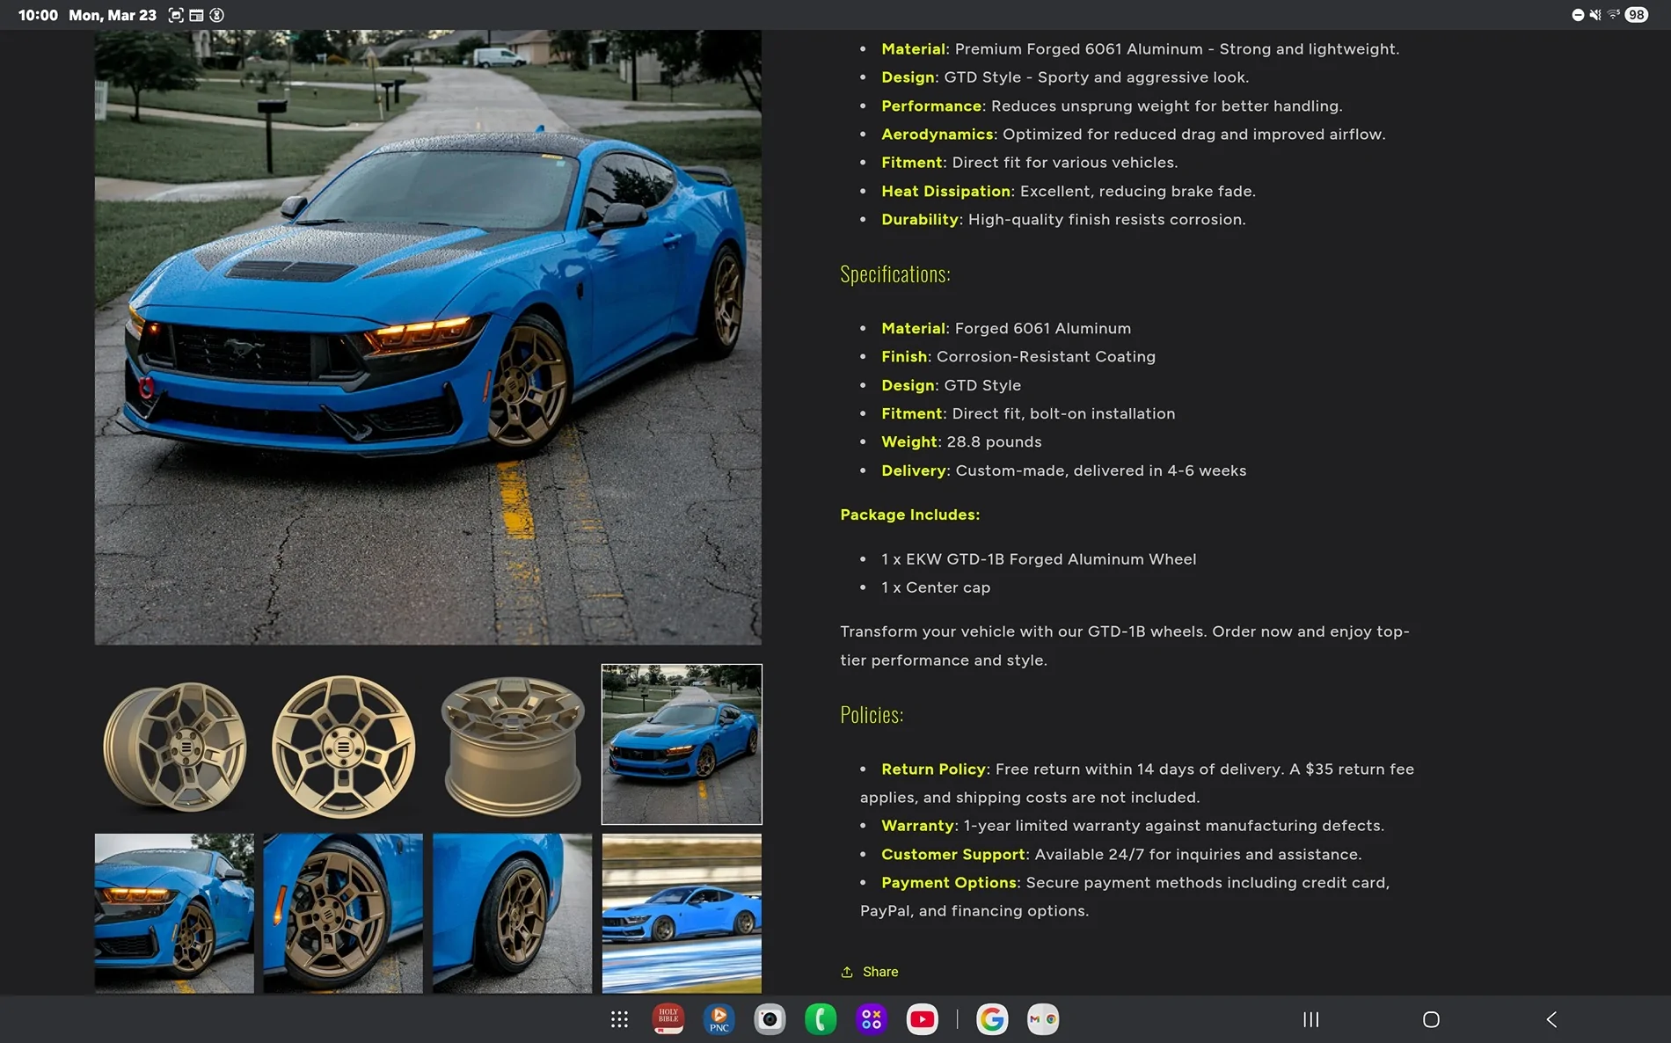This screenshot has height=1043, width=1671.
Task: Select the highlighted blue Mustang street thumbnail
Action: 682,745
